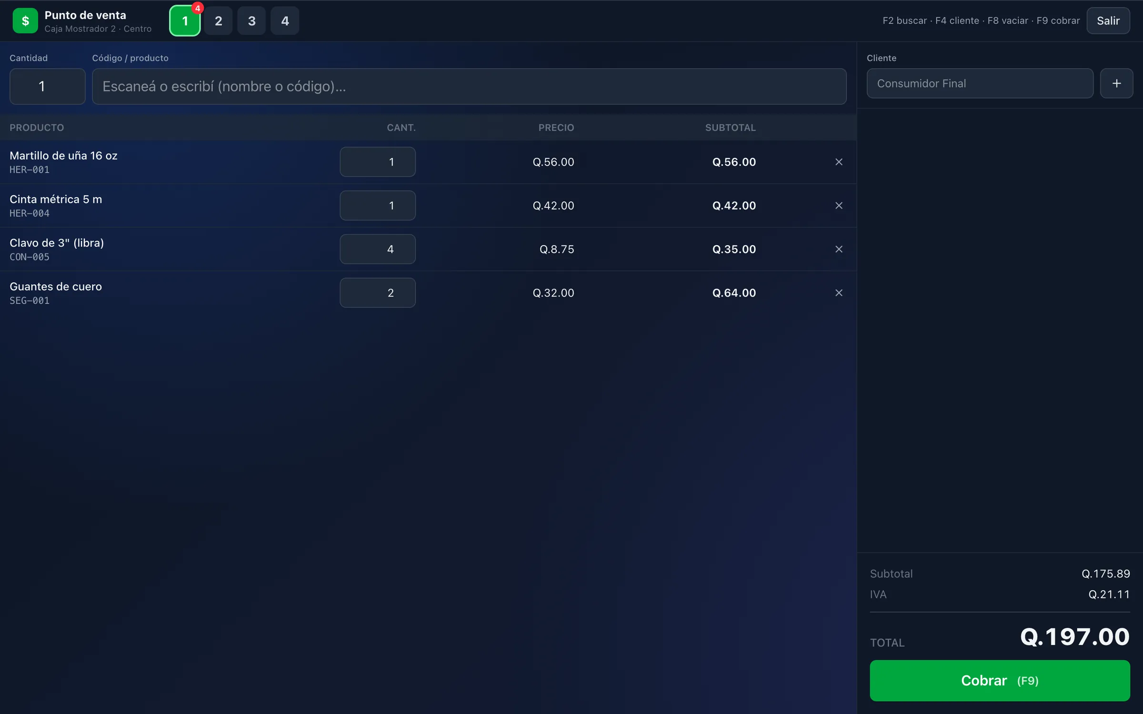Screen dimensions: 1143x714
Task: Edit quantity for Martillo de uña
Action: pyautogui.click(x=377, y=162)
